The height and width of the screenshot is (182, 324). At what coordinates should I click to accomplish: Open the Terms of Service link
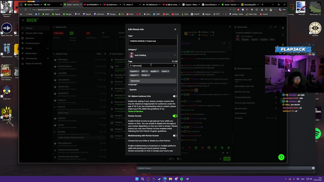[x=135, y=111]
